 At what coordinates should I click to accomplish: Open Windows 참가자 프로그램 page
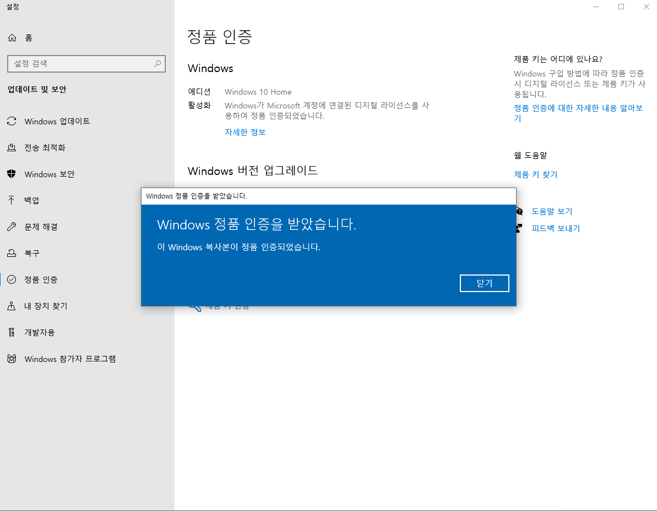point(87,359)
